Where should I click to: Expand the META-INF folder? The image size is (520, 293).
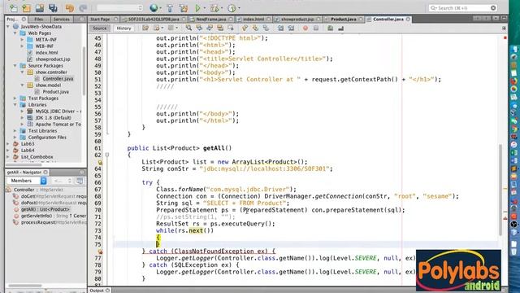click(22, 40)
